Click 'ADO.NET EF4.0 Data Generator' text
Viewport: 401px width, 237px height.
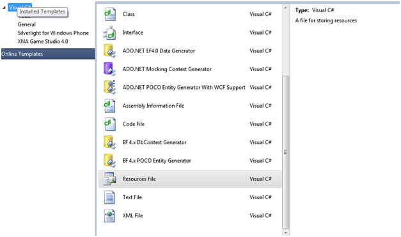(x=159, y=51)
